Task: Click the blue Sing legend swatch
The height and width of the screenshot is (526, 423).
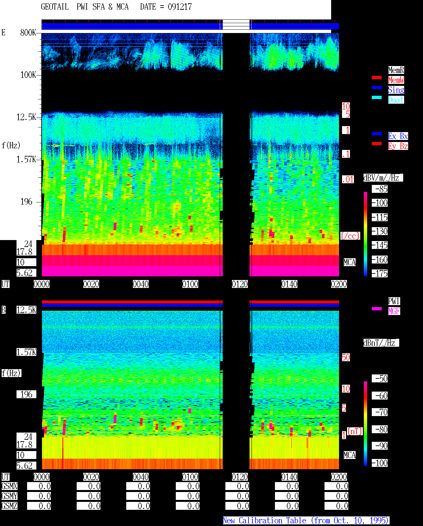Action: coord(377,88)
